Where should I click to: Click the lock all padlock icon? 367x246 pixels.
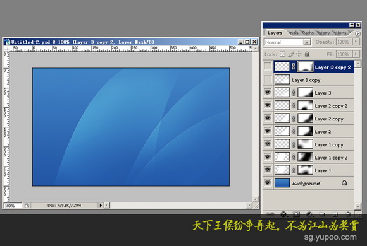tap(307, 54)
